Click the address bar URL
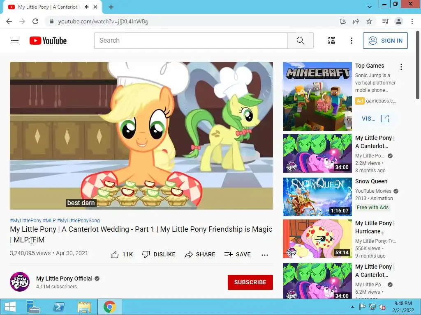The image size is (421, 315). click(x=103, y=21)
